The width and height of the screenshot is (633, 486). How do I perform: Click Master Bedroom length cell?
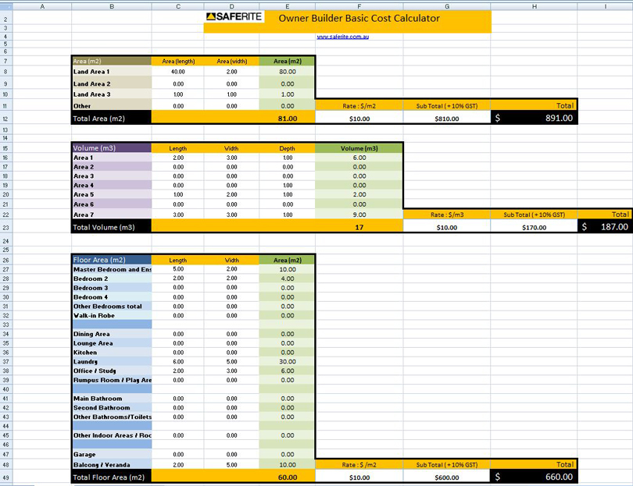point(178,269)
